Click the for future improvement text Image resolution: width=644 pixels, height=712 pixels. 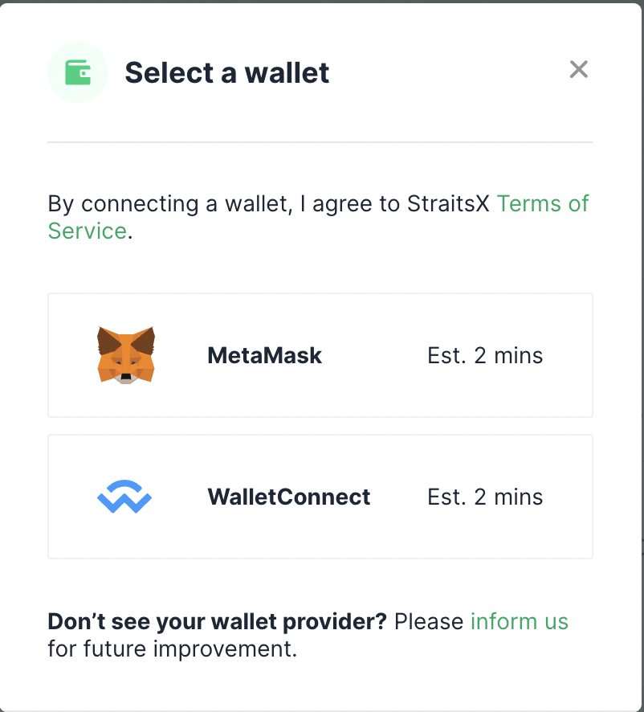(x=173, y=649)
